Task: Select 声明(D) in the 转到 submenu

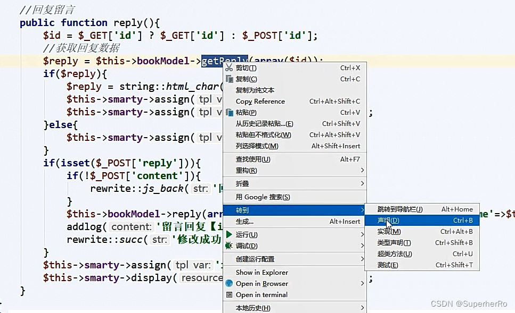Action: (x=389, y=220)
